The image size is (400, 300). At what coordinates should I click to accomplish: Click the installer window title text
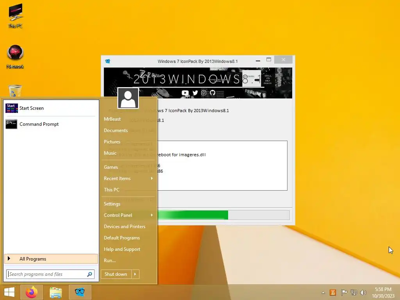pyautogui.click(x=198, y=61)
